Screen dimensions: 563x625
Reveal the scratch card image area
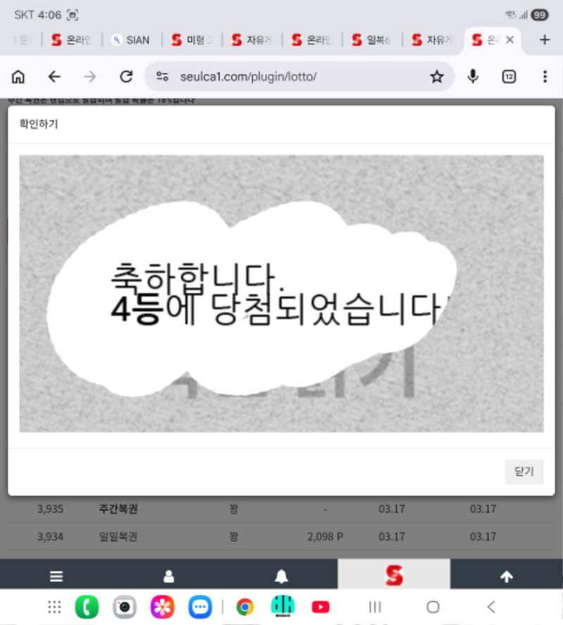[281, 293]
